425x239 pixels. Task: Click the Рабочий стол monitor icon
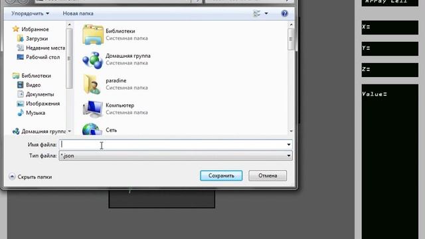(21, 57)
